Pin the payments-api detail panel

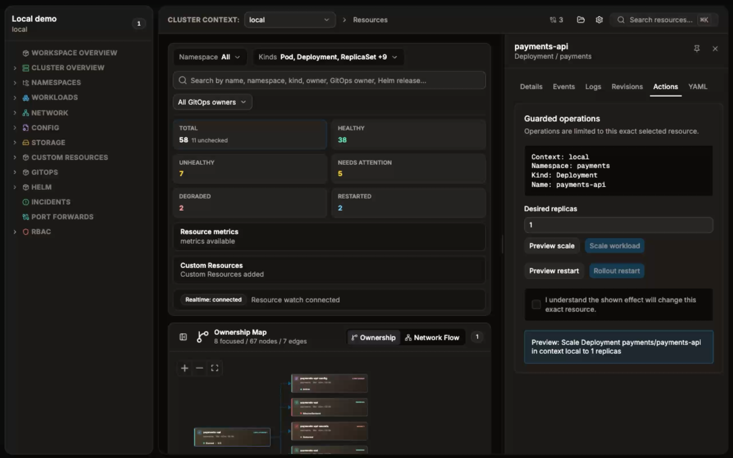point(697,48)
